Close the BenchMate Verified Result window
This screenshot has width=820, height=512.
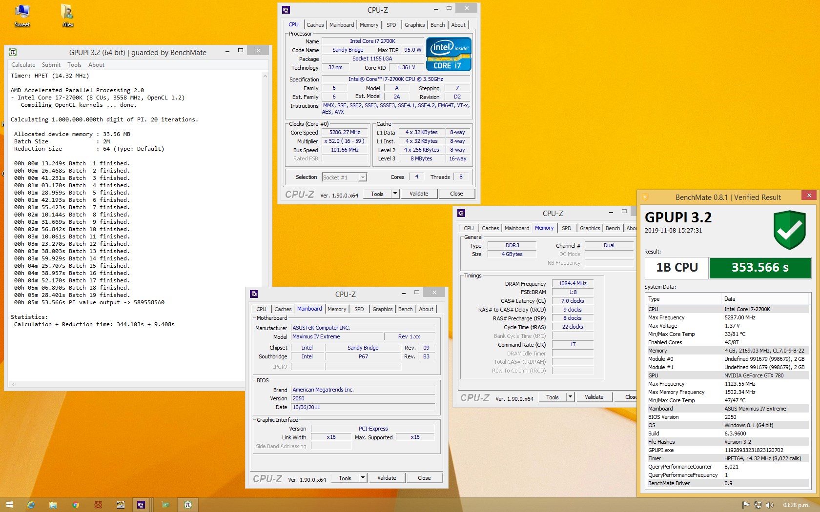pyautogui.click(x=809, y=196)
